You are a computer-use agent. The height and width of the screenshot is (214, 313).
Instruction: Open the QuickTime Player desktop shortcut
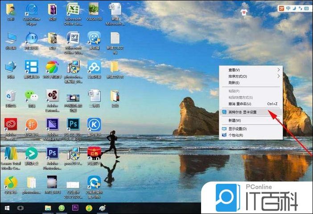pyautogui.click(x=31, y=10)
